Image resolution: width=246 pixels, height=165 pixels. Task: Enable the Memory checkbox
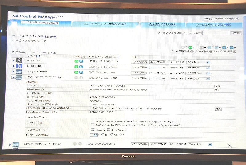92,130
